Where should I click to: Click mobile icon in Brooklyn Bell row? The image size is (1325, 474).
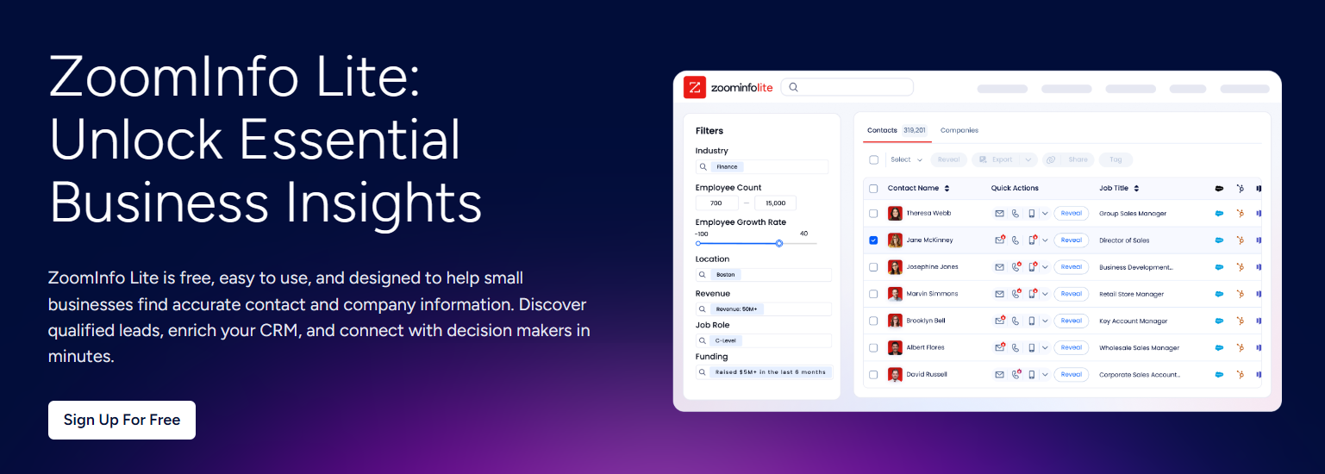(x=1031, y=321)
